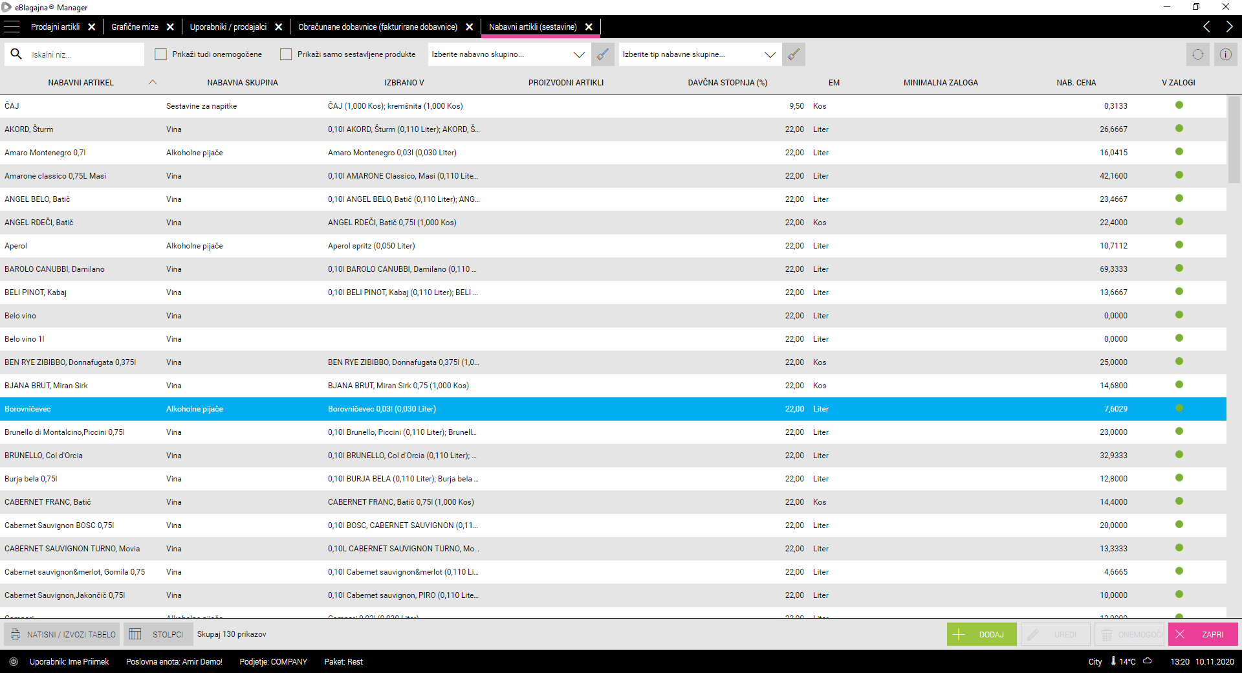This screenshot has width=1242, height=673.
Task: Click the search magnifier icon
Action: (16, 54)
